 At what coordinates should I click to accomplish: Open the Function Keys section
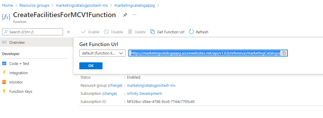click(21, 91)
